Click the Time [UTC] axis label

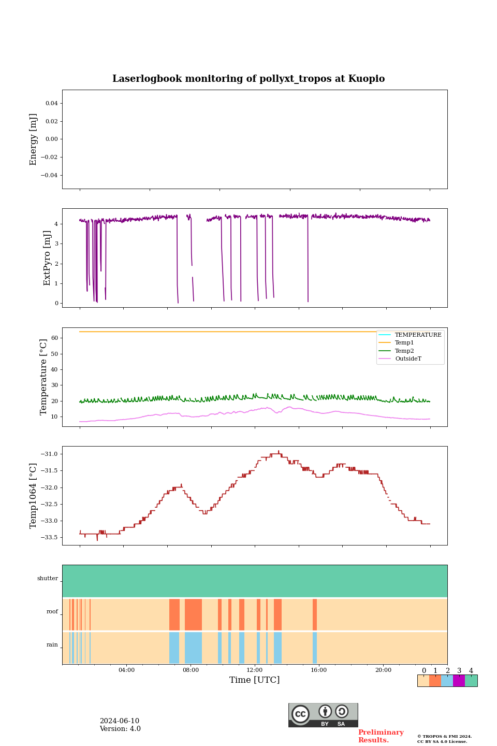point(255,680)
